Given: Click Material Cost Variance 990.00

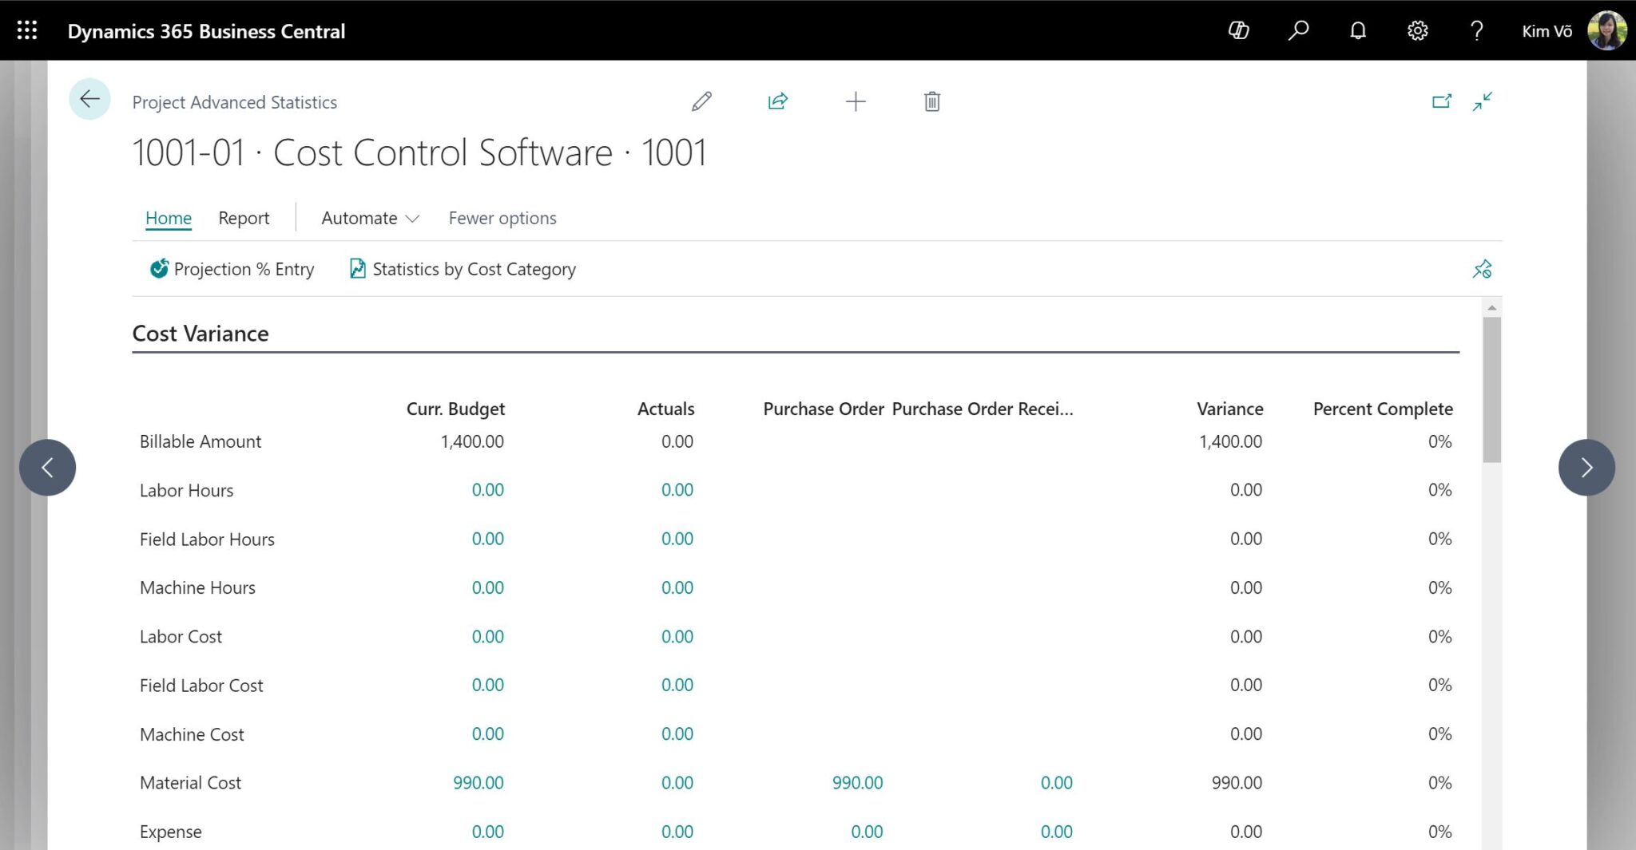Looking at the screenshot, I should click(1237, 783).
